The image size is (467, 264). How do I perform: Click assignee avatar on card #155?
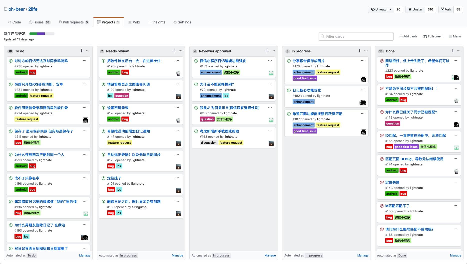[x=457, y=148]
